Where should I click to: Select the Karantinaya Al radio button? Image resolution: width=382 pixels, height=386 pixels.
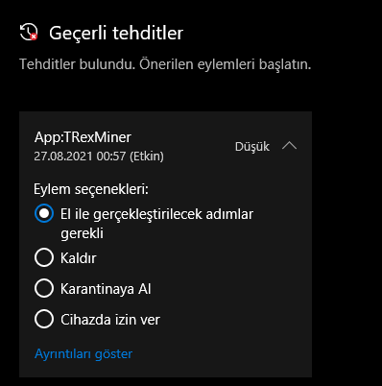(x=44, y=288)
